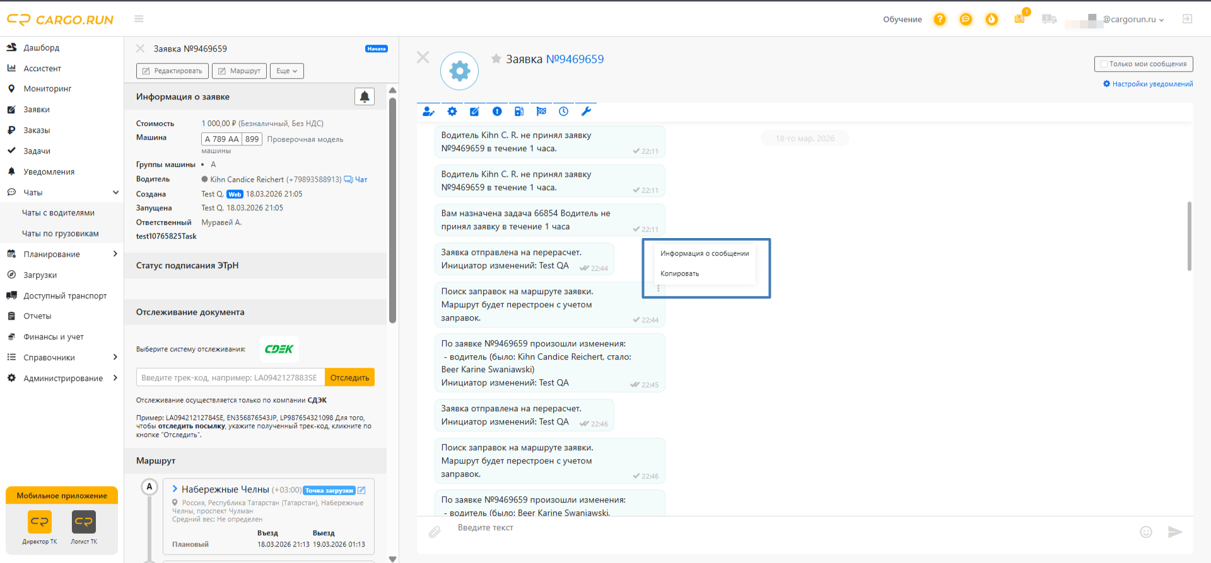Select the exclamation info icon in chat toolbar
Image resolution: width=1211 pixels, height=563 pixels.
click(x=497, y=111)
